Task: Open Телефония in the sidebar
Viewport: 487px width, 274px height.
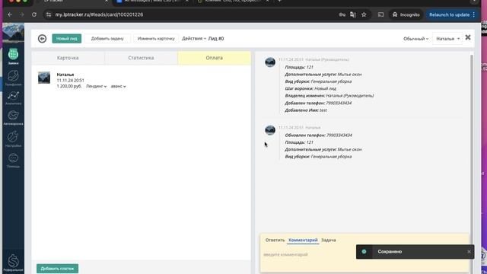Action: 13,78
